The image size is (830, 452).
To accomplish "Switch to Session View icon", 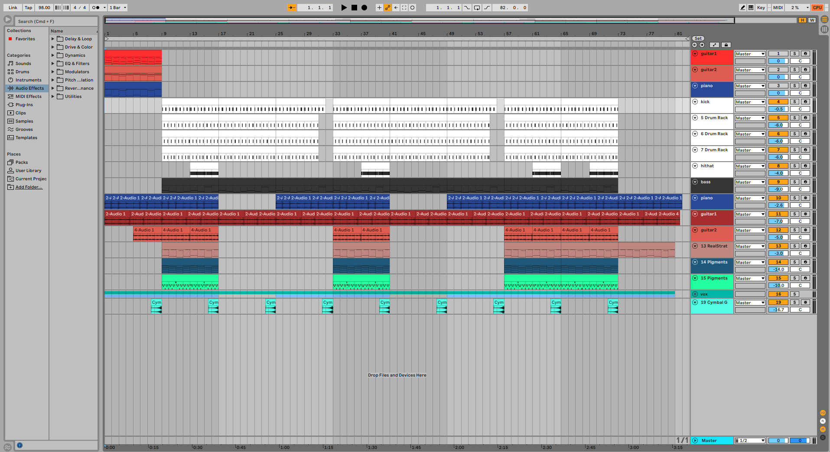I will (x=824, y=29).
